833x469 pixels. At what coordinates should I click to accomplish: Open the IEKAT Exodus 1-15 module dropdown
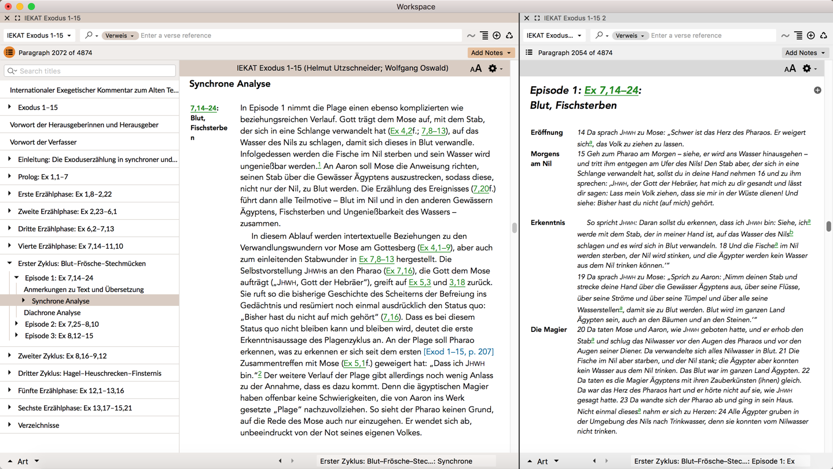(39, 35)
